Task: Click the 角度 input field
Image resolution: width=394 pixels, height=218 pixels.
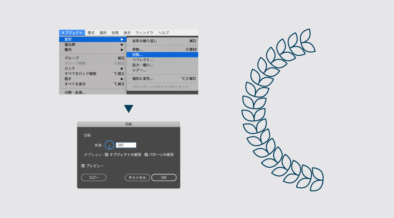Action: click(x=126, y=145)
